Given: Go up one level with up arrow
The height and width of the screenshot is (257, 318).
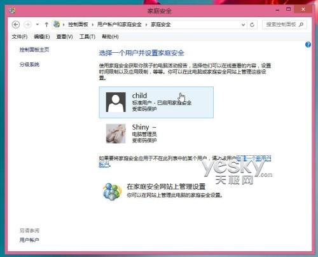Looking at the screenshot, I should point(46,25).
